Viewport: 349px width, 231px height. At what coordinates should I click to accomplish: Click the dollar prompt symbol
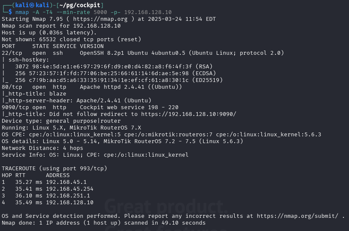[x=10, y=12]
